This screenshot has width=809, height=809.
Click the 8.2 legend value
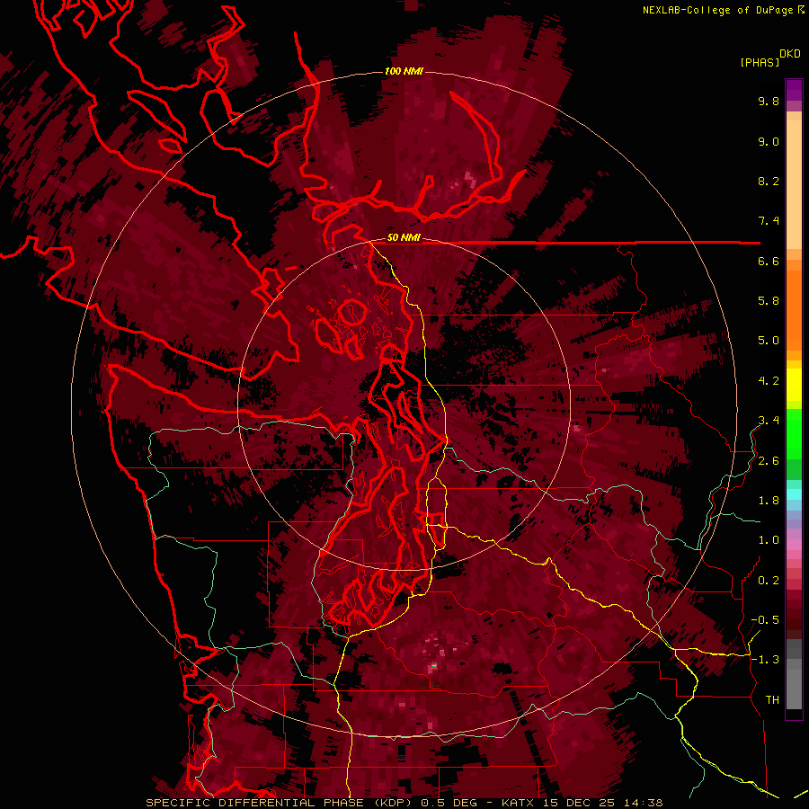(769, 181)
